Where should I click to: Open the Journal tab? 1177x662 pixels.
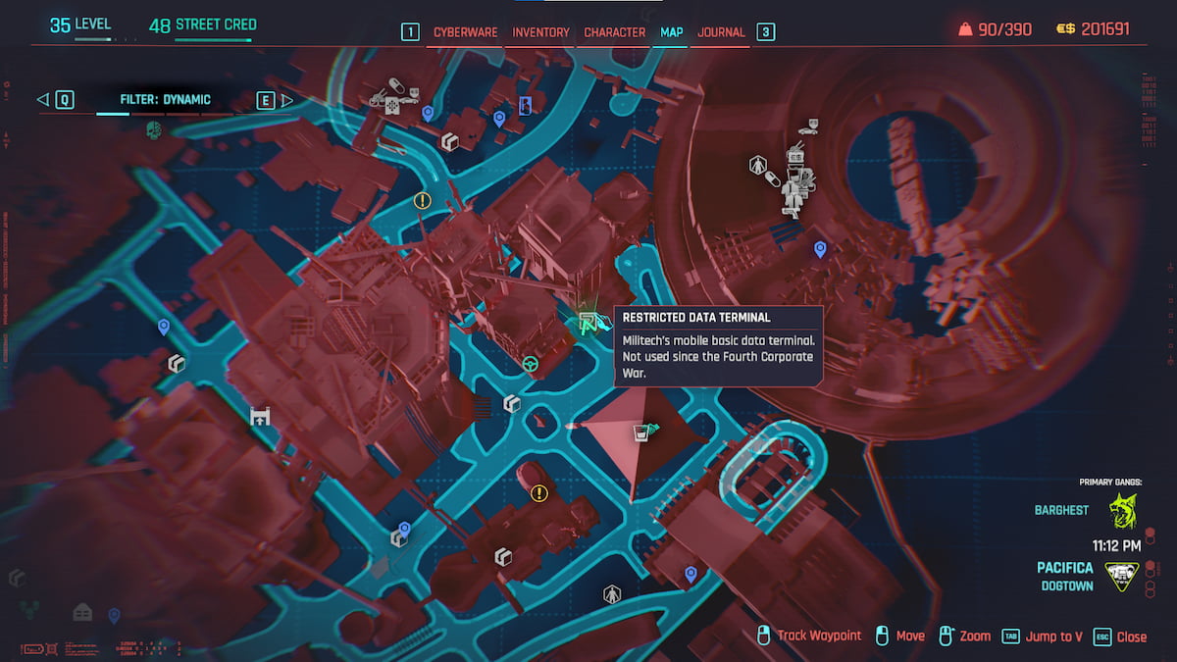click(x=720, y=31)
